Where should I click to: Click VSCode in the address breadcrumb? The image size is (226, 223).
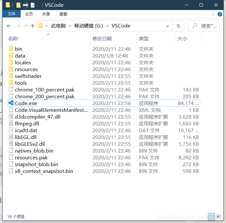coord(121,26)
